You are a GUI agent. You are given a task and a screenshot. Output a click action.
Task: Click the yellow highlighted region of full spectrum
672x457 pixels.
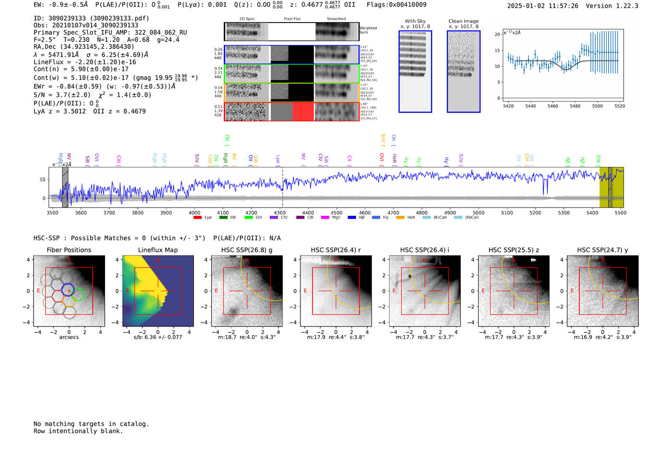pos(612,187)
